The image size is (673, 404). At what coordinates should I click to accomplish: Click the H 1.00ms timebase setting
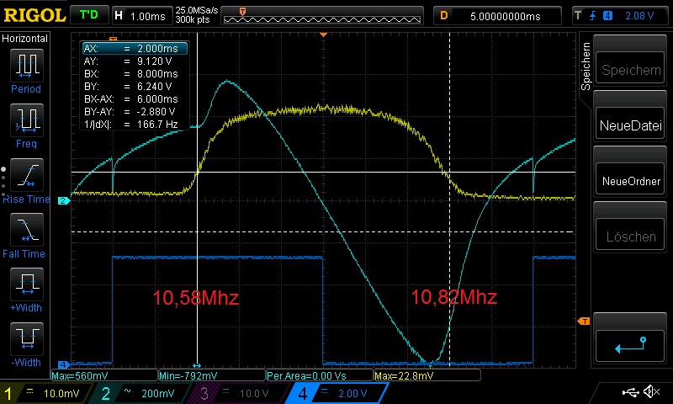[x=141, y=15]
